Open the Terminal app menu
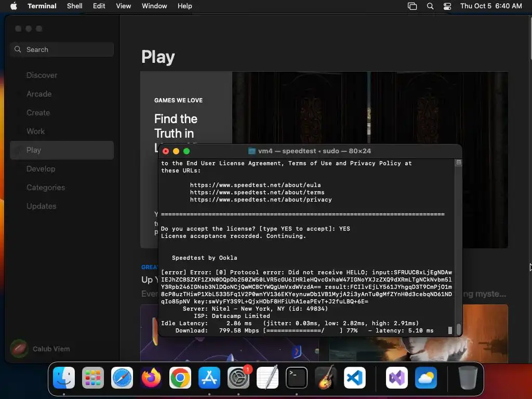 point(42,6)
